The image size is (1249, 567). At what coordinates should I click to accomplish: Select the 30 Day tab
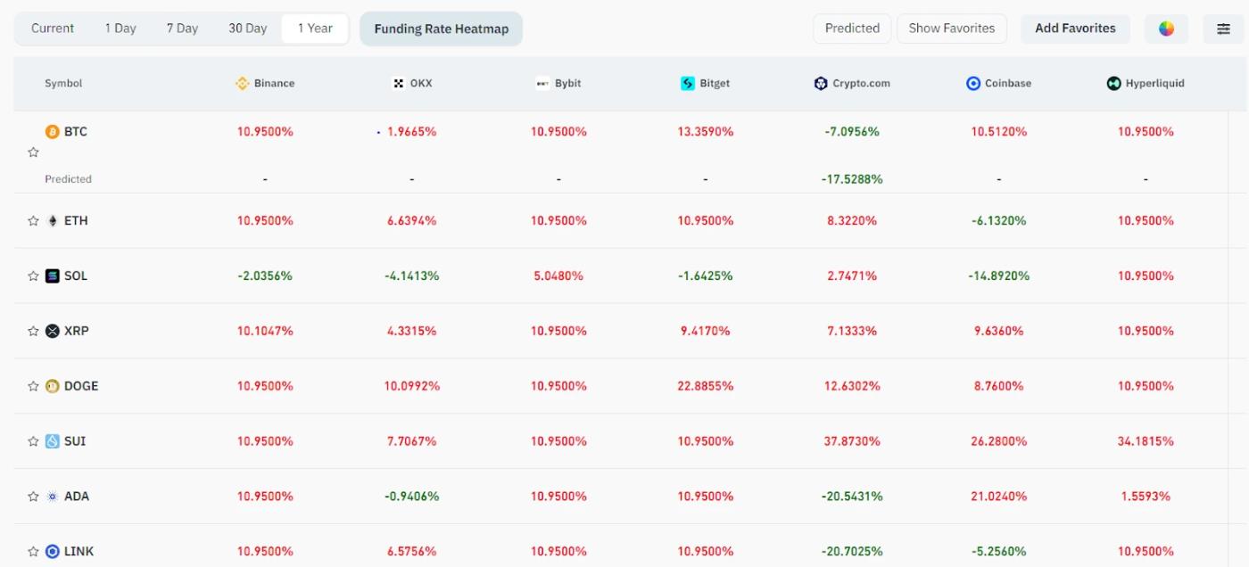(x=246, y=28)
